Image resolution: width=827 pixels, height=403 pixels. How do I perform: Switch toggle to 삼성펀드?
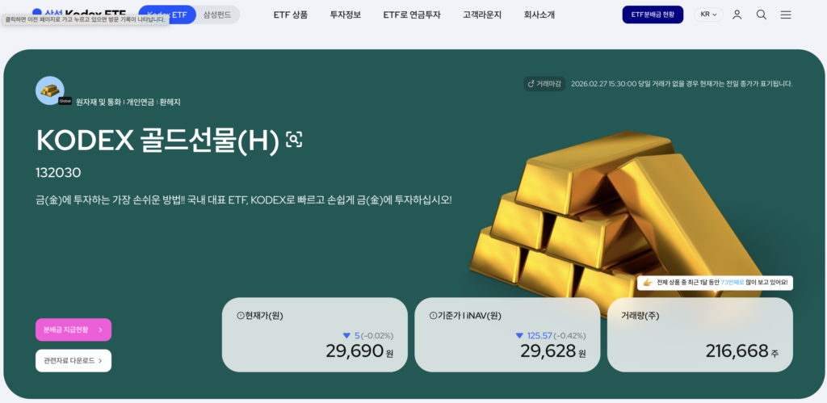point(217,15)
